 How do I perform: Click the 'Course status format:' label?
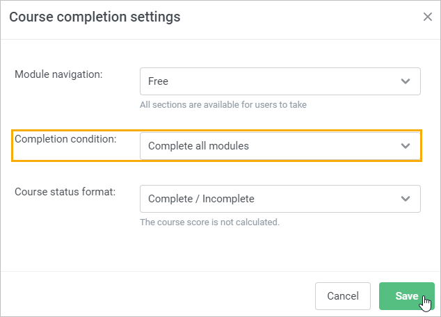[x=65, y=192]
